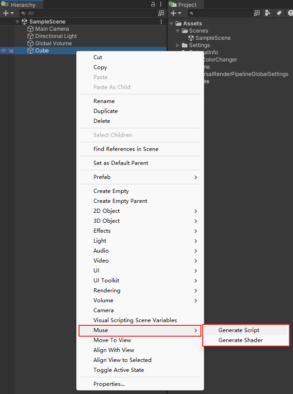Open the Hierarchy panel kebab menu
The width and height of the screenshot is (293, 394).
161,4
